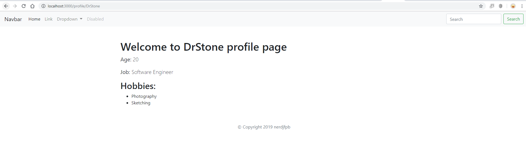
Task: Open the emoji profile avatar menu
Action: [513, 6]
